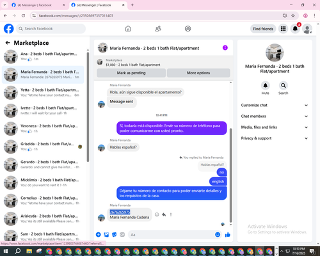Screen dimensions: 320x256
Task: Click the chat messages scrollbar
Action: 230,175
